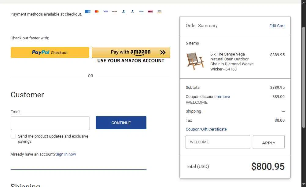306x187 pixels.
Task: Click the "Check out faster with:" label
Action: tap(30, 38)
